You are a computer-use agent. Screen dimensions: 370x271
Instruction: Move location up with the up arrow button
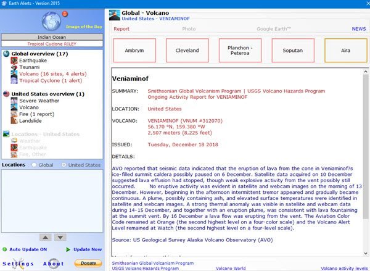click(45, 238)
